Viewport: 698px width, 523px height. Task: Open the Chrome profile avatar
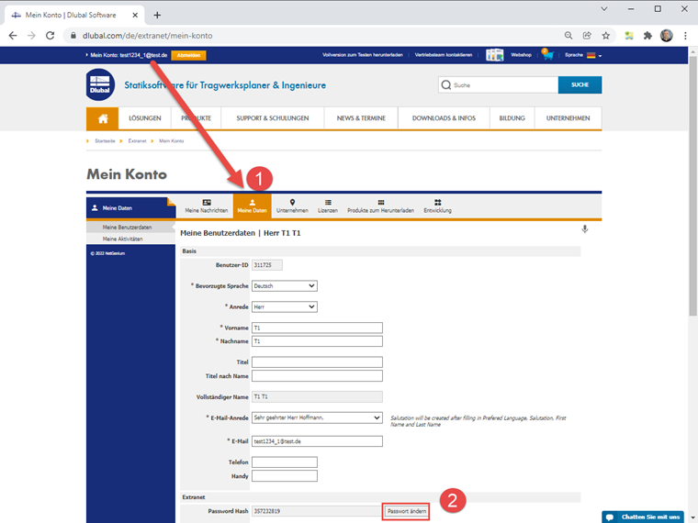(667, 36)
